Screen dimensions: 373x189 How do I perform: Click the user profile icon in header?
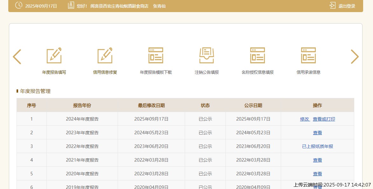[x=71, y=5]
